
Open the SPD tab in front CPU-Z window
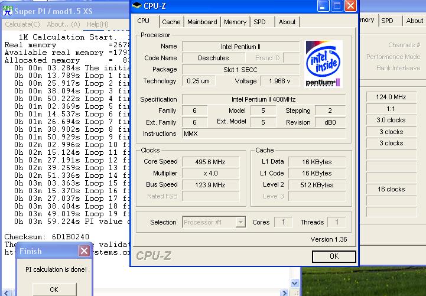coord(259,22)
